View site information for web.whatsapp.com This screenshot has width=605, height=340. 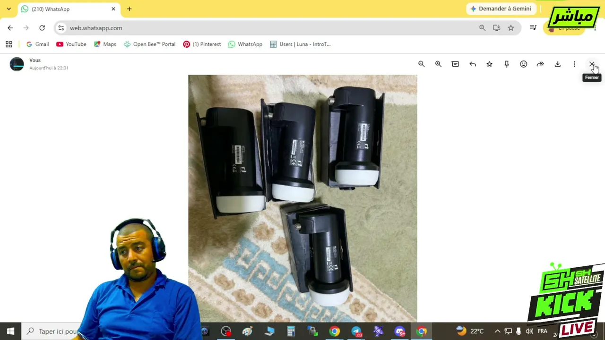coord(61,28)
